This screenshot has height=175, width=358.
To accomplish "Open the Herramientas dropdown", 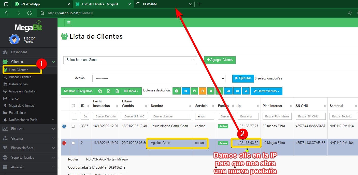I will click(266, 91).
